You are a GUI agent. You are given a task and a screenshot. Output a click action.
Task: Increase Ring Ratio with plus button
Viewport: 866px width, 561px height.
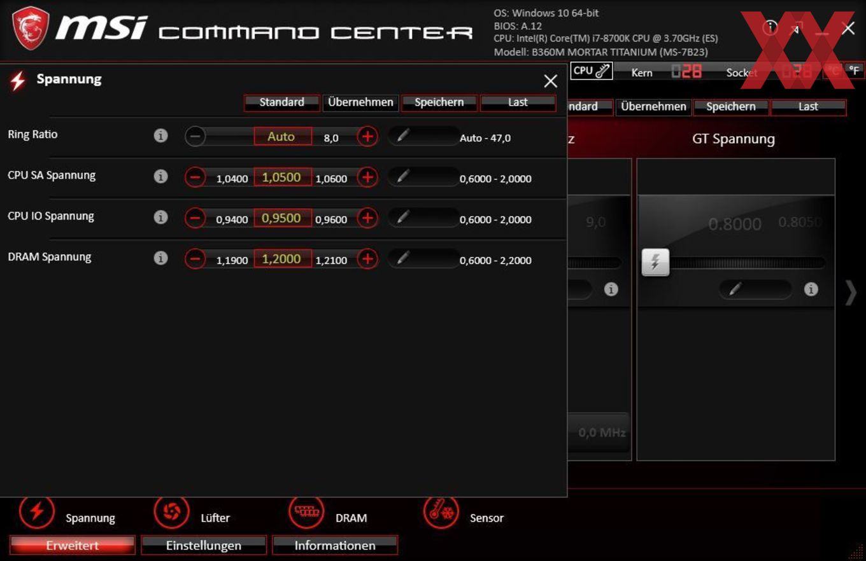(367, 136)
